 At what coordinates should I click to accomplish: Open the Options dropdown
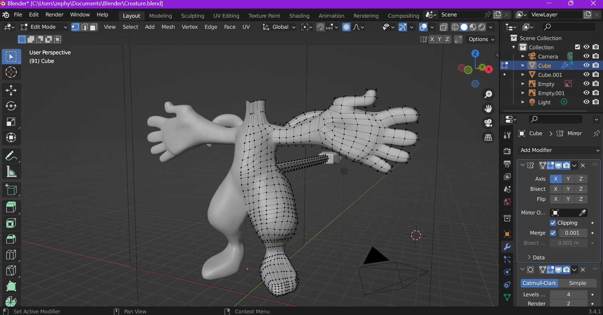[481, 39]
